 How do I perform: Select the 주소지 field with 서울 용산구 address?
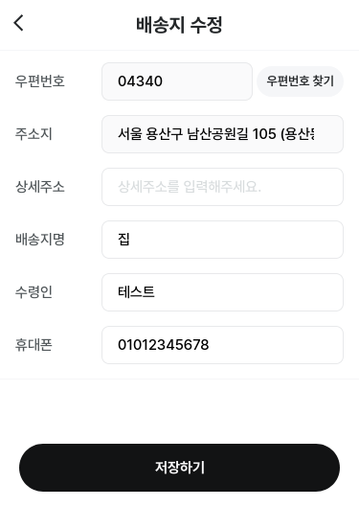(222, 134)
